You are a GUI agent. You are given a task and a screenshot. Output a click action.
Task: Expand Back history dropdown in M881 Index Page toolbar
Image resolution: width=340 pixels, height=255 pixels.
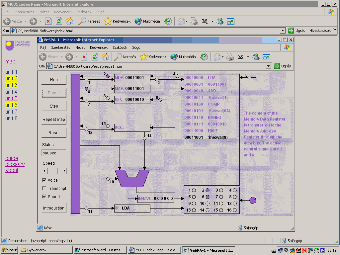point(26,21)
